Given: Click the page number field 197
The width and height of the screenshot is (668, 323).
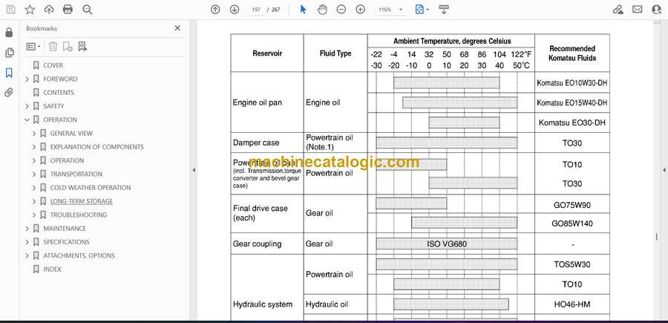Looking at the screenshot, I should pos(256,10).
